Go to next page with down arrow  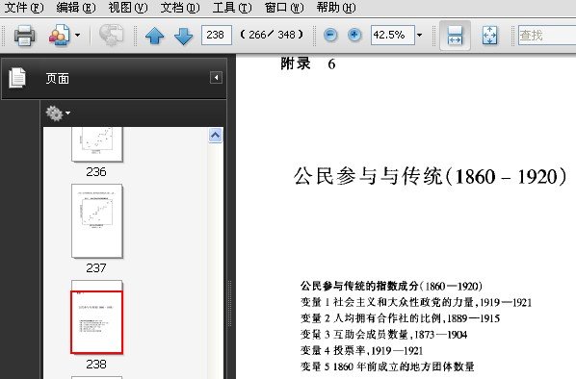coord(183,36)
